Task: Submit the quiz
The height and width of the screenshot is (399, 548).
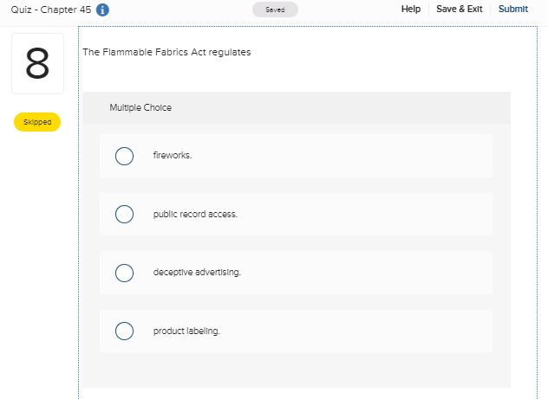Action: coord(513,10)
